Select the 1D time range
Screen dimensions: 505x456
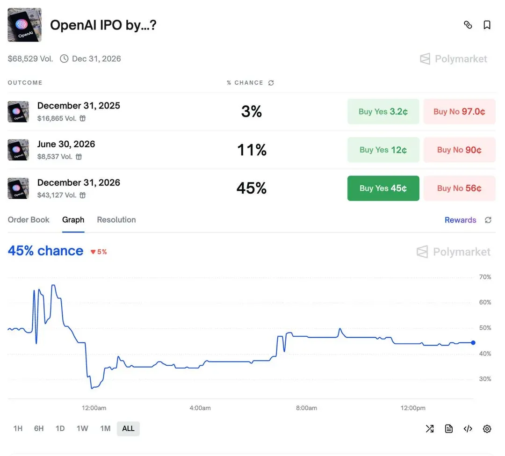(60, 428)
